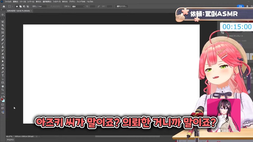Open the 編集(E) menu
Image resolution: width=253 pixels, height=142 pixels.
point(15,2)
